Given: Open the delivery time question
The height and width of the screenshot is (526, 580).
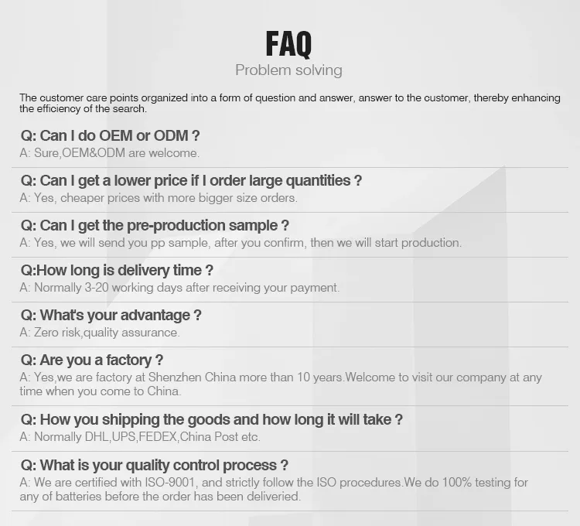Looking at the screenshot, I should tap(117, 271).
